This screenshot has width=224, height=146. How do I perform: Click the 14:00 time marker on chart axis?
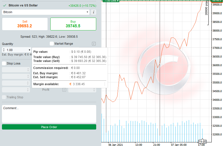[x=202, y=142]
